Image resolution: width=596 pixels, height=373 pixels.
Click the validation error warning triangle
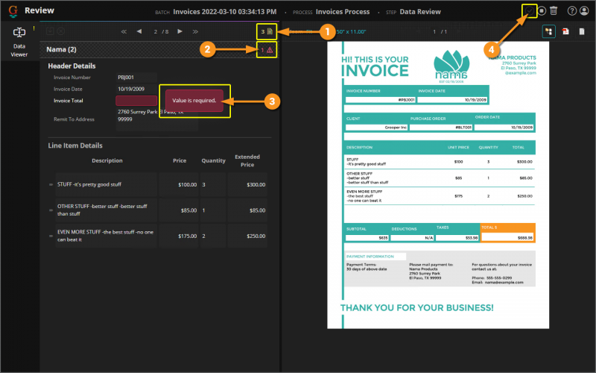tap(269, 50)
